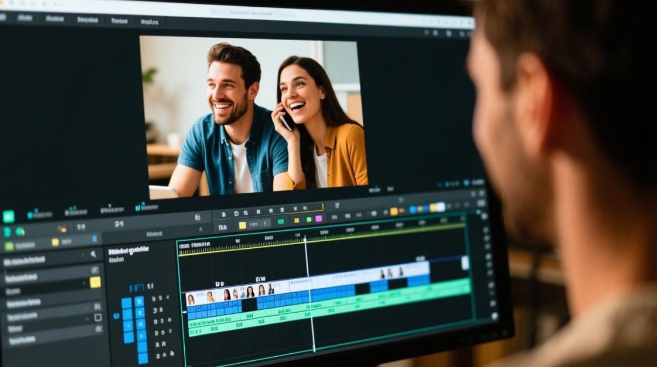The image size is (657, 367).
Task: Click the teal square icon below the preview
Action: [x=8, y=216]
